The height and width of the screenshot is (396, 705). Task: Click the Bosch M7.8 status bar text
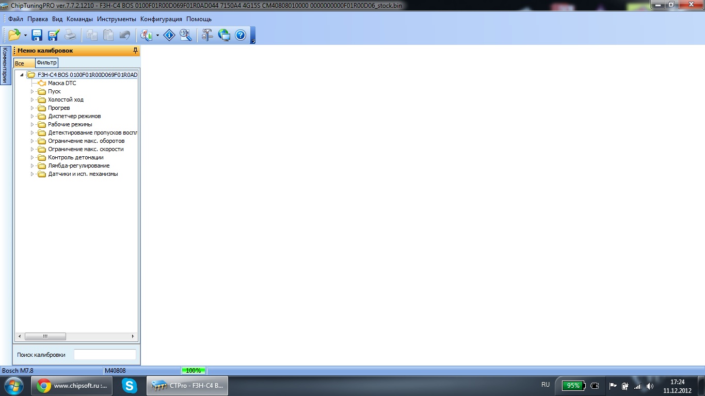pyautogui.click(x=18, y=370)
